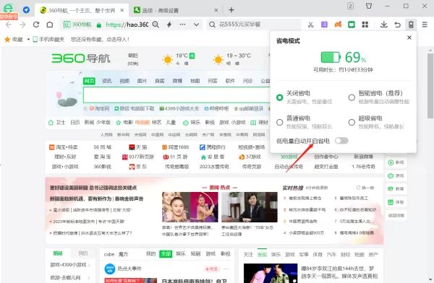Open the four-squares extensions grid icon
This screenshot has width=434, height=283.
(x=365, y=25)
